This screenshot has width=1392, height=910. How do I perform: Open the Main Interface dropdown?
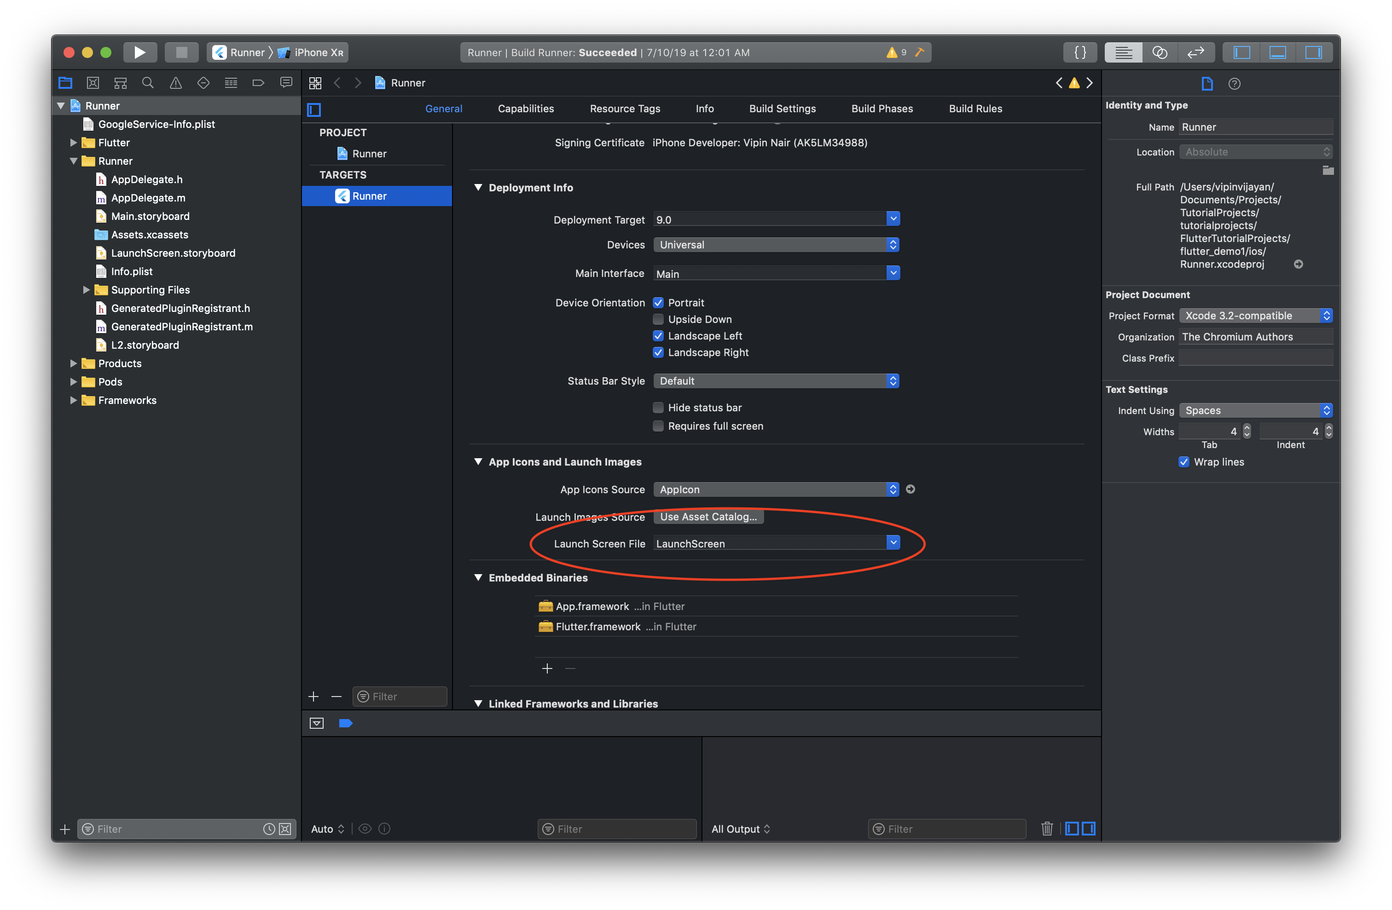[893, 274]
